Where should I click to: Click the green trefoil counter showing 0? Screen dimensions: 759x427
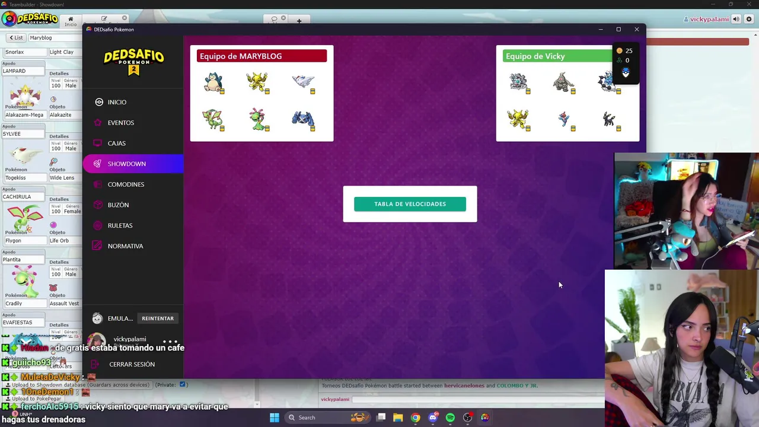tap(623, 60)
